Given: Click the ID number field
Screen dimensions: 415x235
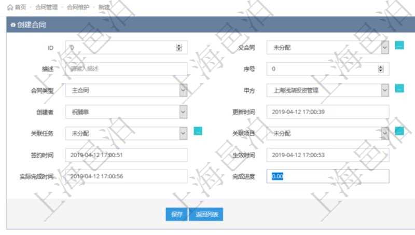Looking at the screenshot, I should pos(126,48).
